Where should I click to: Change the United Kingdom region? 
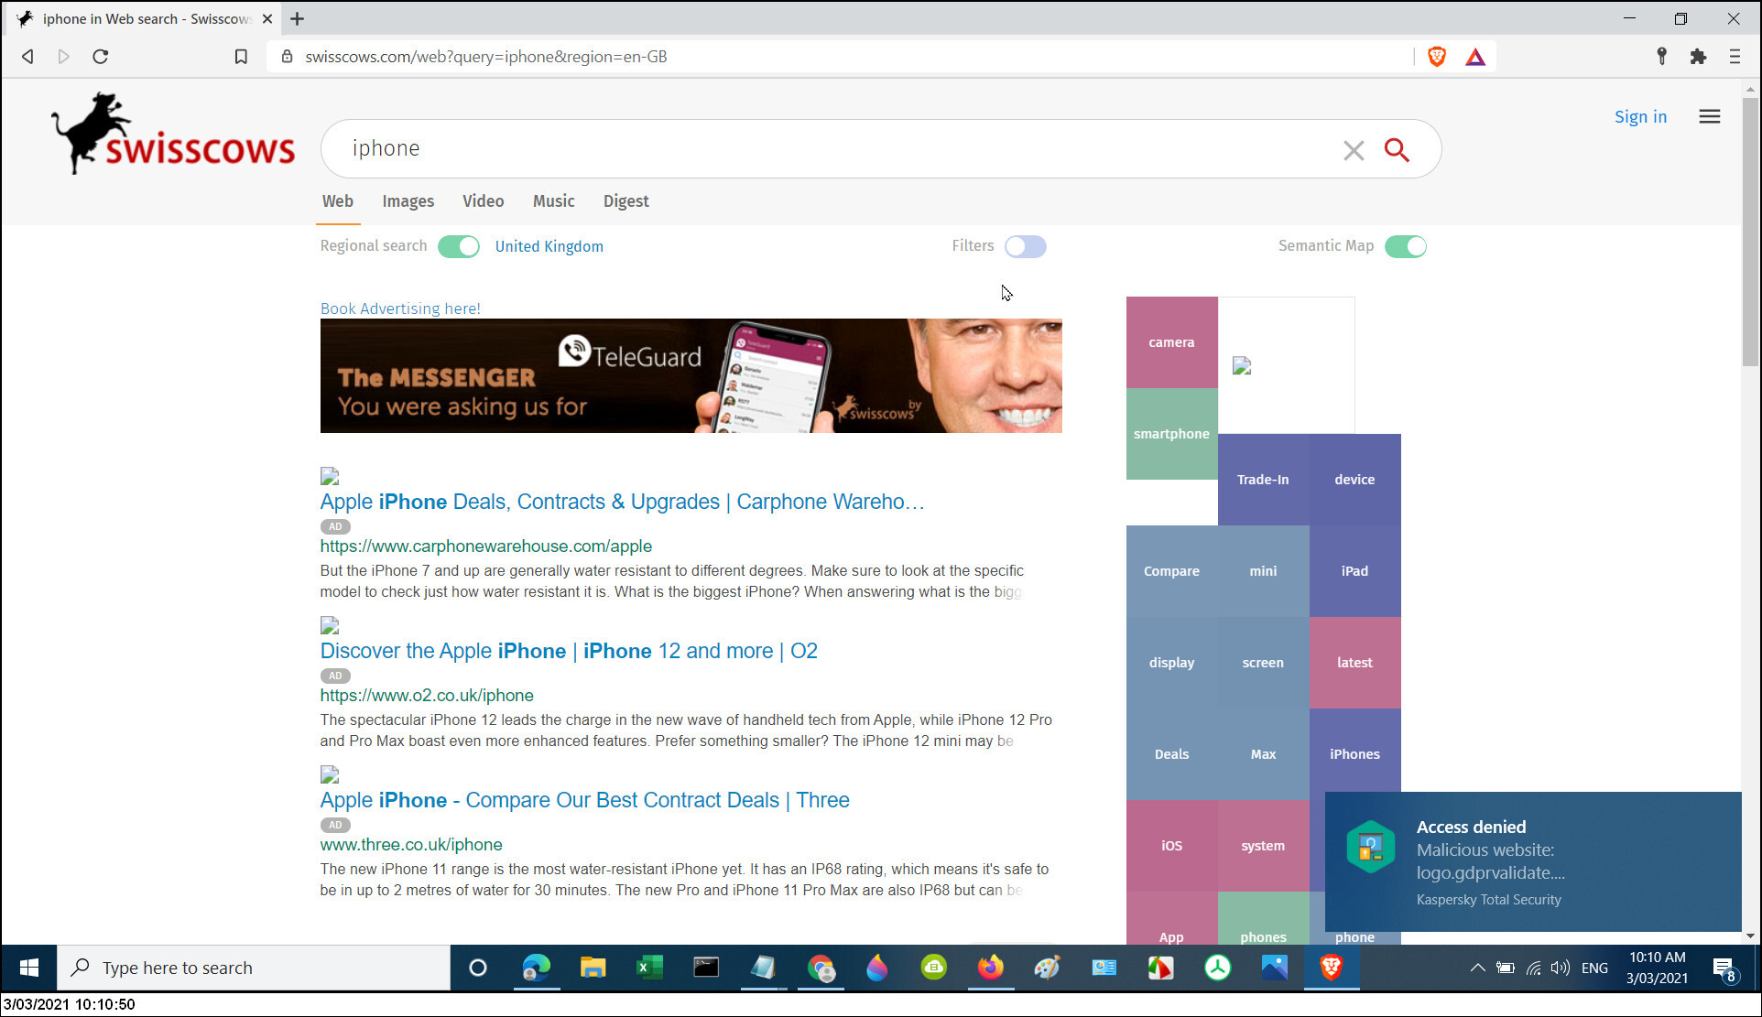point(549,246)
